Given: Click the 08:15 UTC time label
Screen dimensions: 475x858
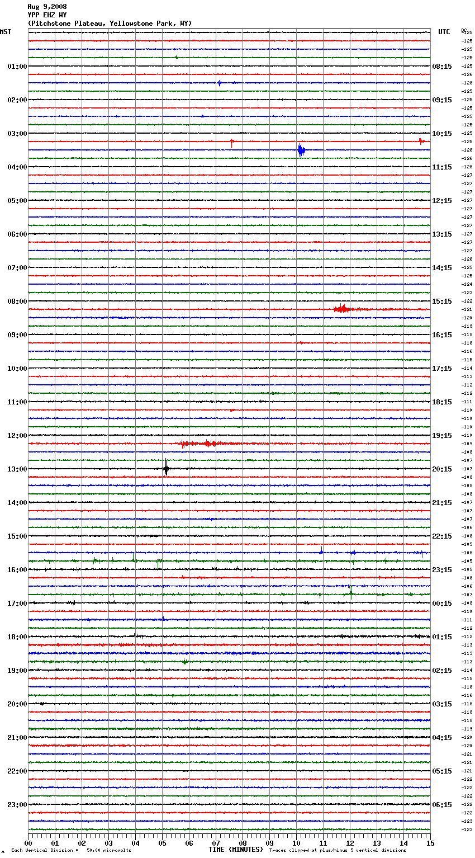Looking at the screenshot, I should coord(442,67).
